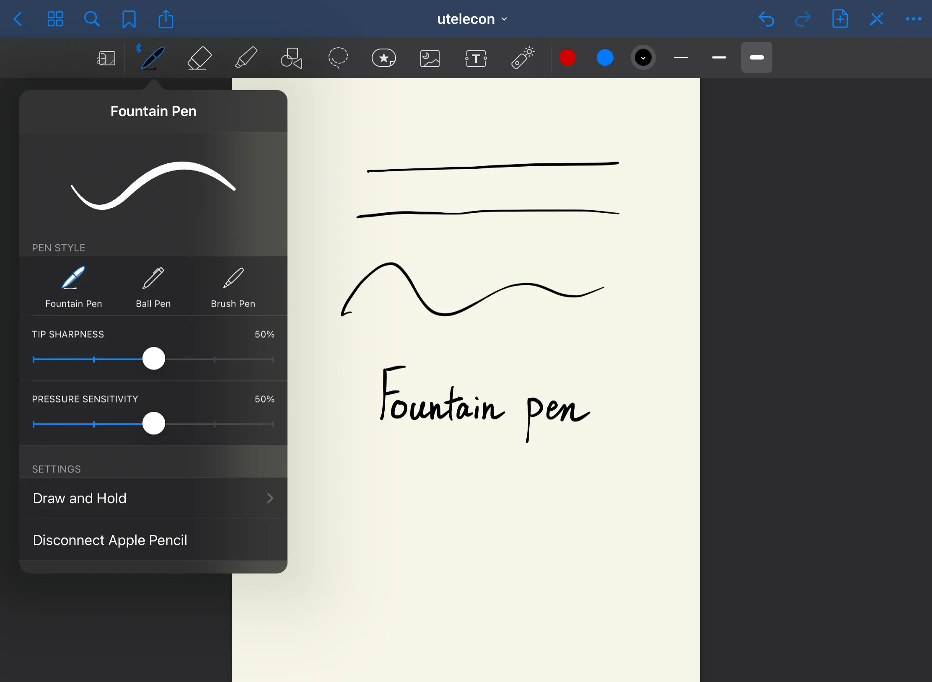Activate the Lasso selection tool
The height and width of the screenshot is (682, 932).
(x=338, y=58)
